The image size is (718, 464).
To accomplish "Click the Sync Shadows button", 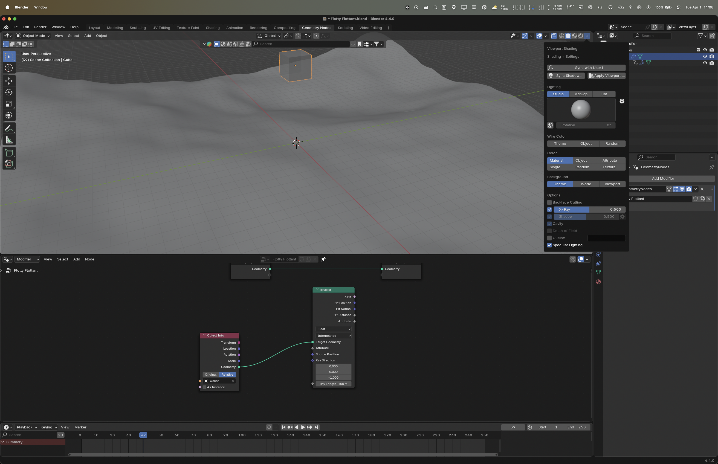I will [x=566, y=76].
